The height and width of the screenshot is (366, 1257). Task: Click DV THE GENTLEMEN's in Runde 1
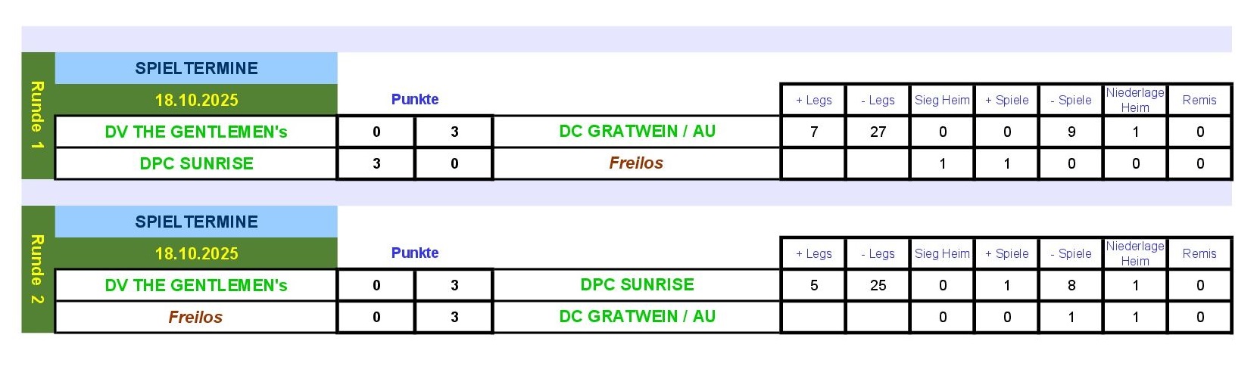196,132
